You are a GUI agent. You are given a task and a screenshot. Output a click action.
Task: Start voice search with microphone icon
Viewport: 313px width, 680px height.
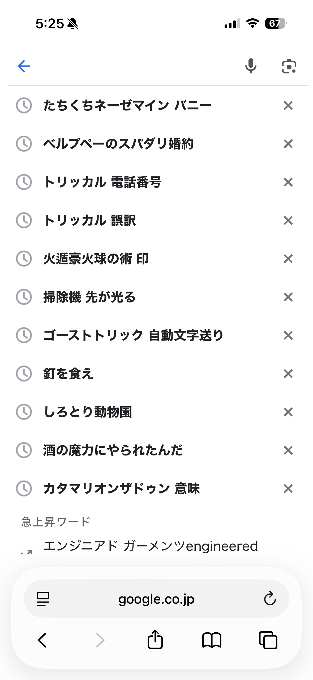click(251, 66)
